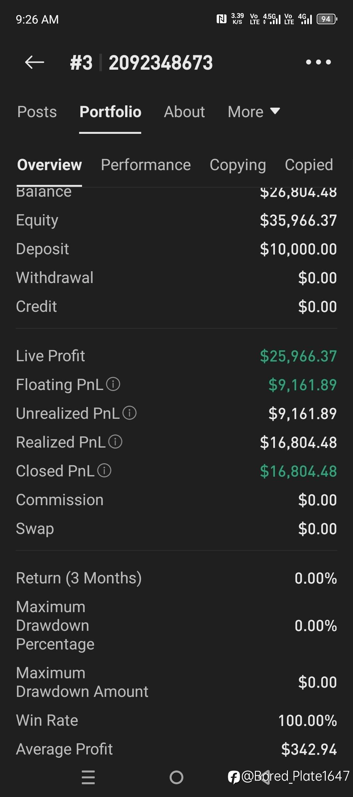The height and width of the screenshot is (797, 353).
Task: Tap the battery indicator in status bar
Action: tap(327, 19)
